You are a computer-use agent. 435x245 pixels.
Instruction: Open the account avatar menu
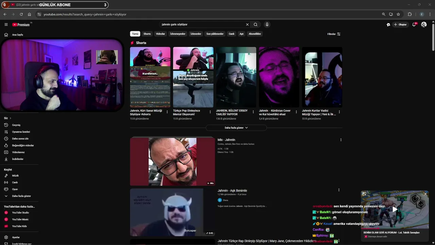(424, 24)
